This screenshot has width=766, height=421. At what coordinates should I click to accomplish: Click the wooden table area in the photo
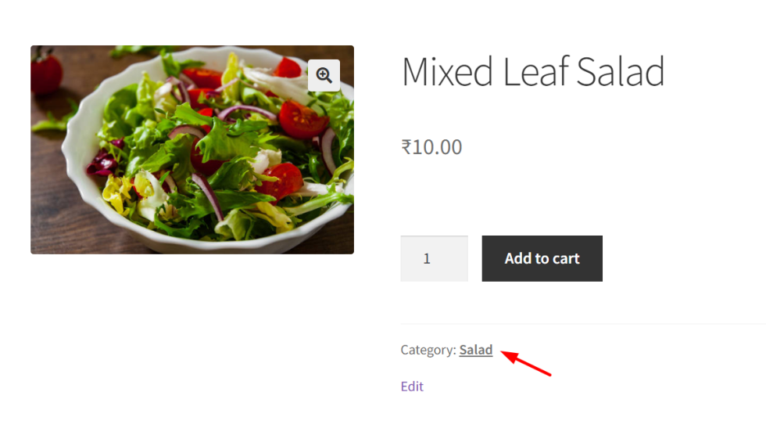click(x=55, y=211)
